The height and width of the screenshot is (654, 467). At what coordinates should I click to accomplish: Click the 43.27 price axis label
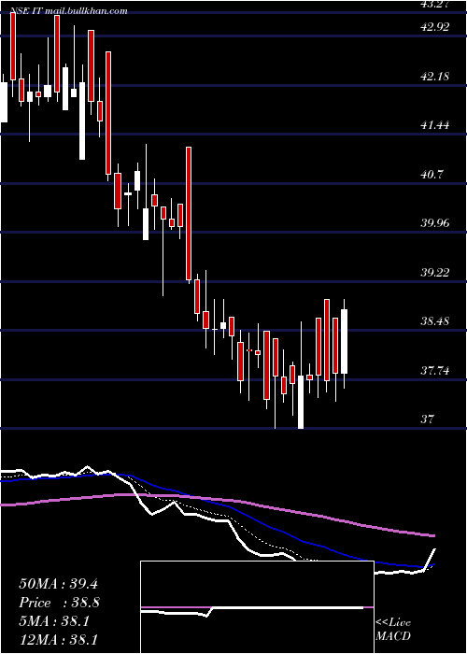click(x=435, y=4)
